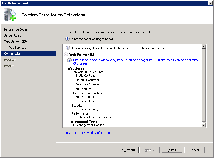Open the WSRM information link
This screenshot has width=214, height=158.
pos(135,60)
